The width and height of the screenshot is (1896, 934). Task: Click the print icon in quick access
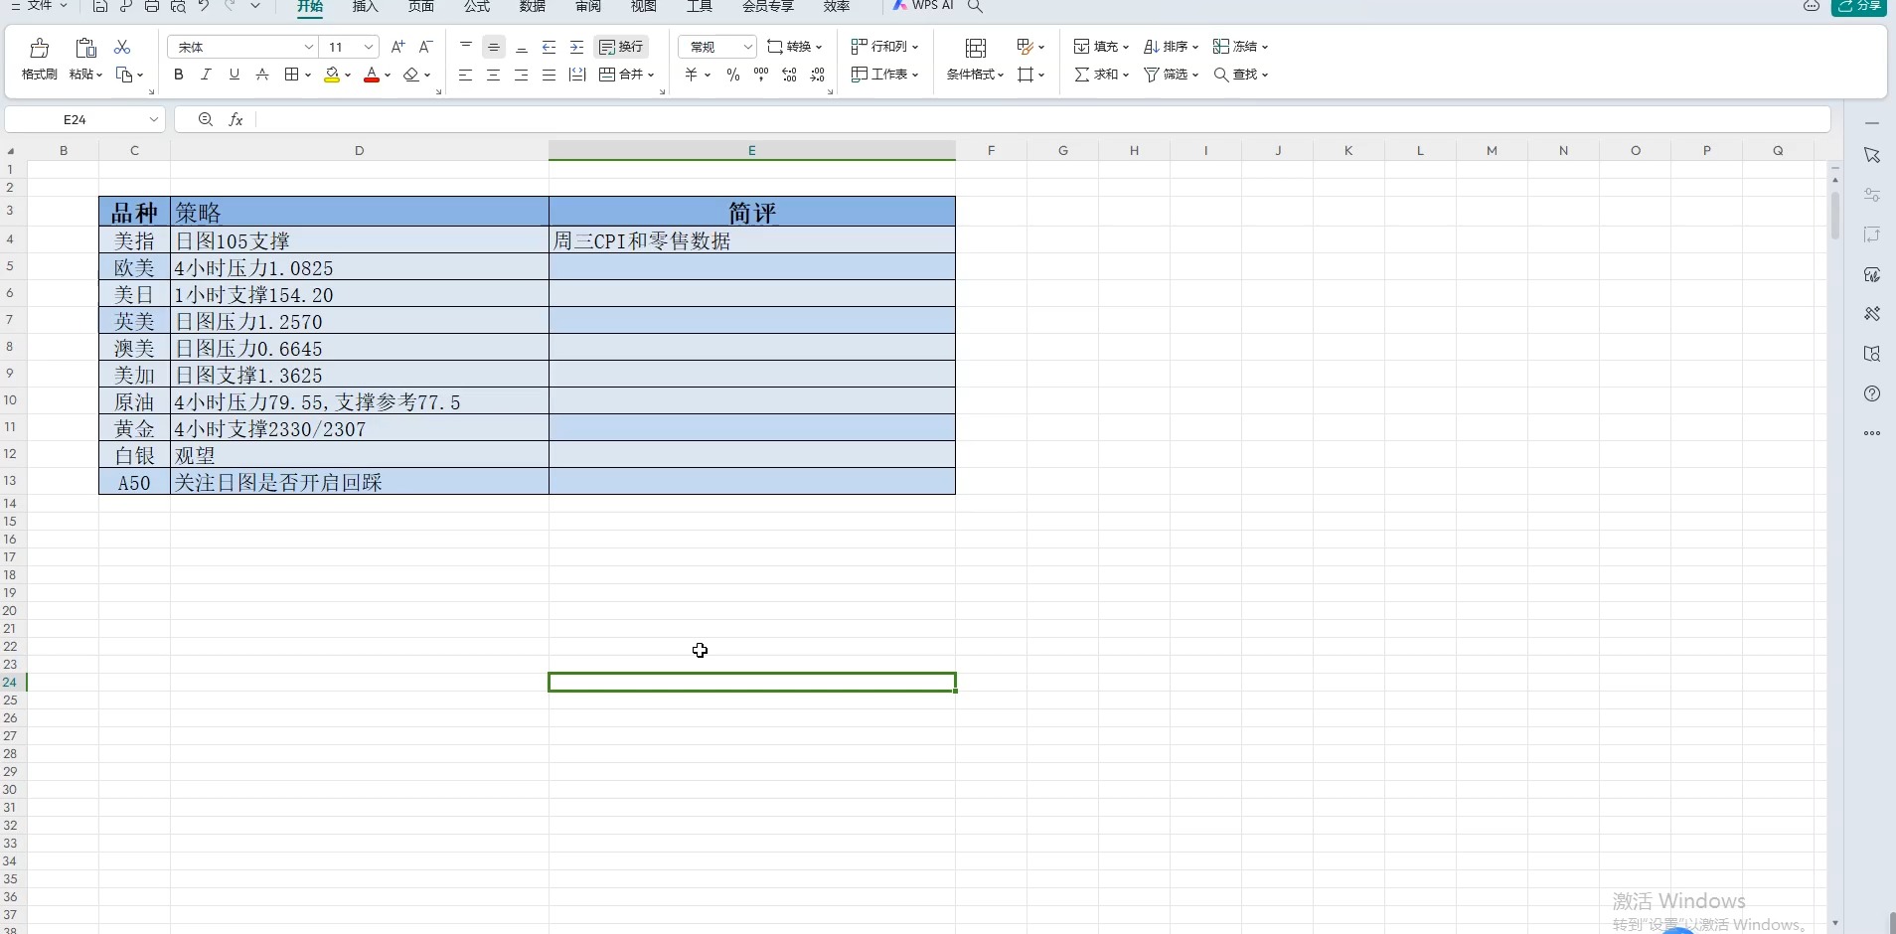click(152, 6)
